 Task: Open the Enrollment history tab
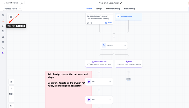click(x=113, y=9)
